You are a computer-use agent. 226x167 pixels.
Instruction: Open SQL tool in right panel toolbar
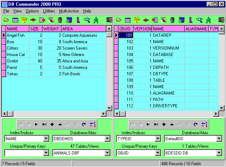(136, 20)
